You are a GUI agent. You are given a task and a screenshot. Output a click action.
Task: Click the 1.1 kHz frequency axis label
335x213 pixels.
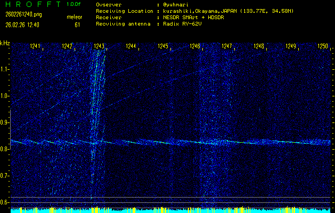5,69
